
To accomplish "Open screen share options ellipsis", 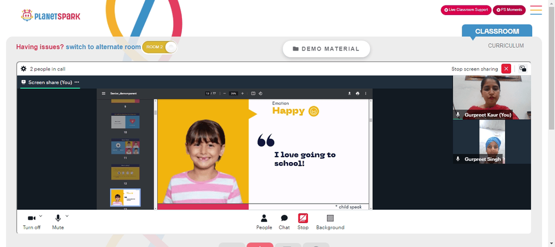I will click(77, 82).
